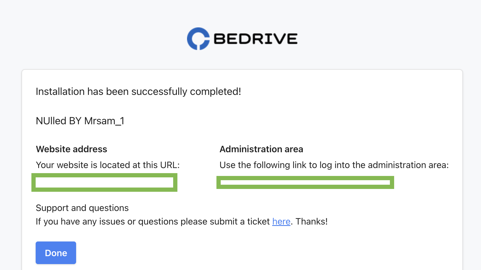Click the word 'URL:' in the website line
The image size is (481, 270).
pyautogui.click(x=170, y=165)
